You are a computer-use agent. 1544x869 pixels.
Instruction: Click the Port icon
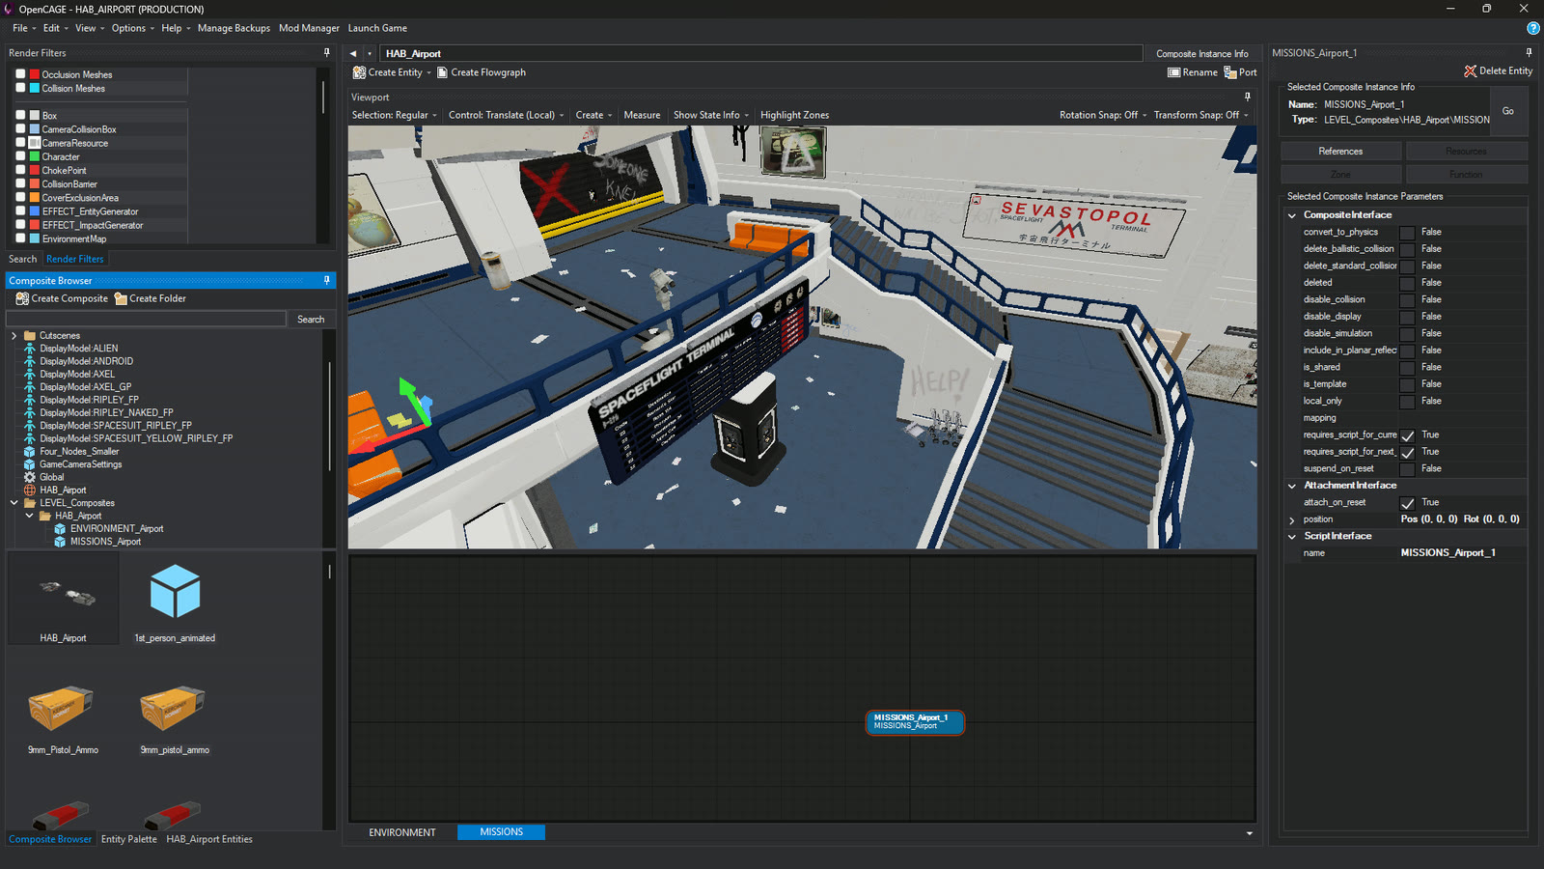tap(1230, 72)
